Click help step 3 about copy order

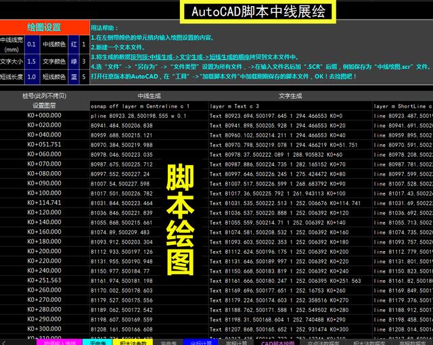[x=195, y=57]
